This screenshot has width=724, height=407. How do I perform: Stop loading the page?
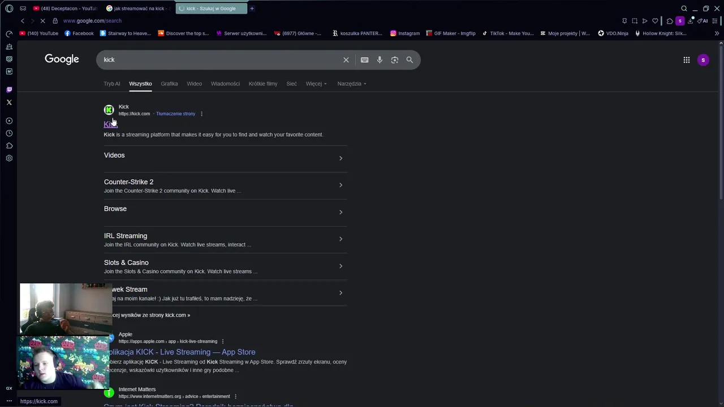42,21
